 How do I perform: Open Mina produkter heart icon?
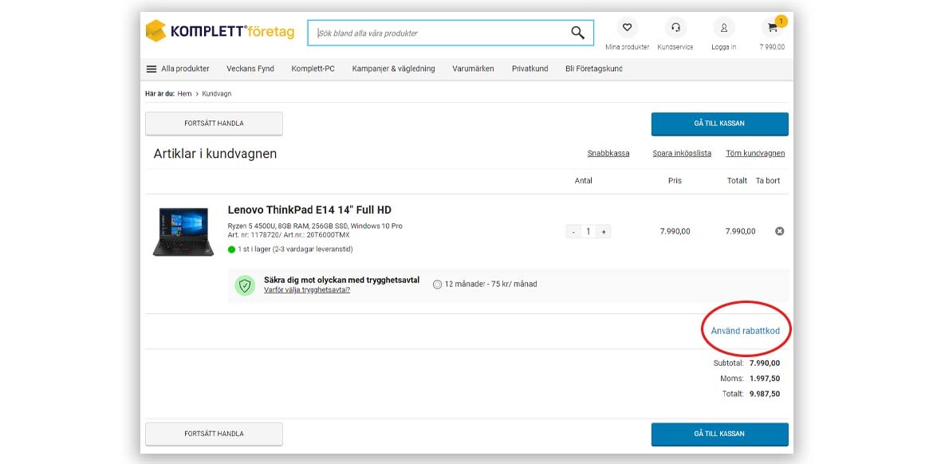pos(627,28)
